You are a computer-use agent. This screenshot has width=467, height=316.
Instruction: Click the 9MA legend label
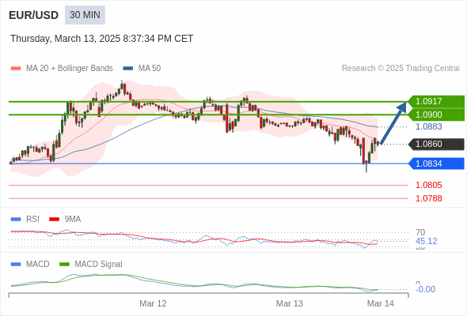(x=73, y=220)
